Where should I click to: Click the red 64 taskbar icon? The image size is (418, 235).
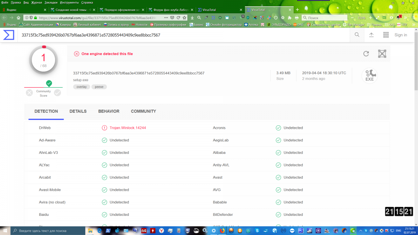tap(144, 230)
